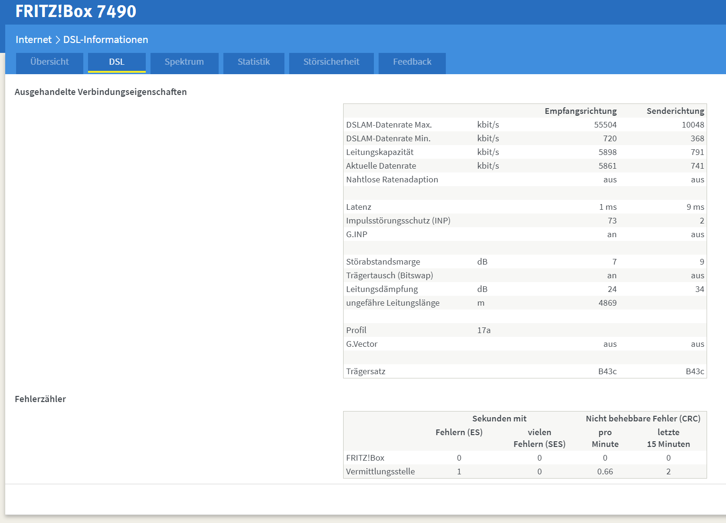Click the Empfangsrichtung column header
Screen dimensions: 726x523
click(581, 111)
